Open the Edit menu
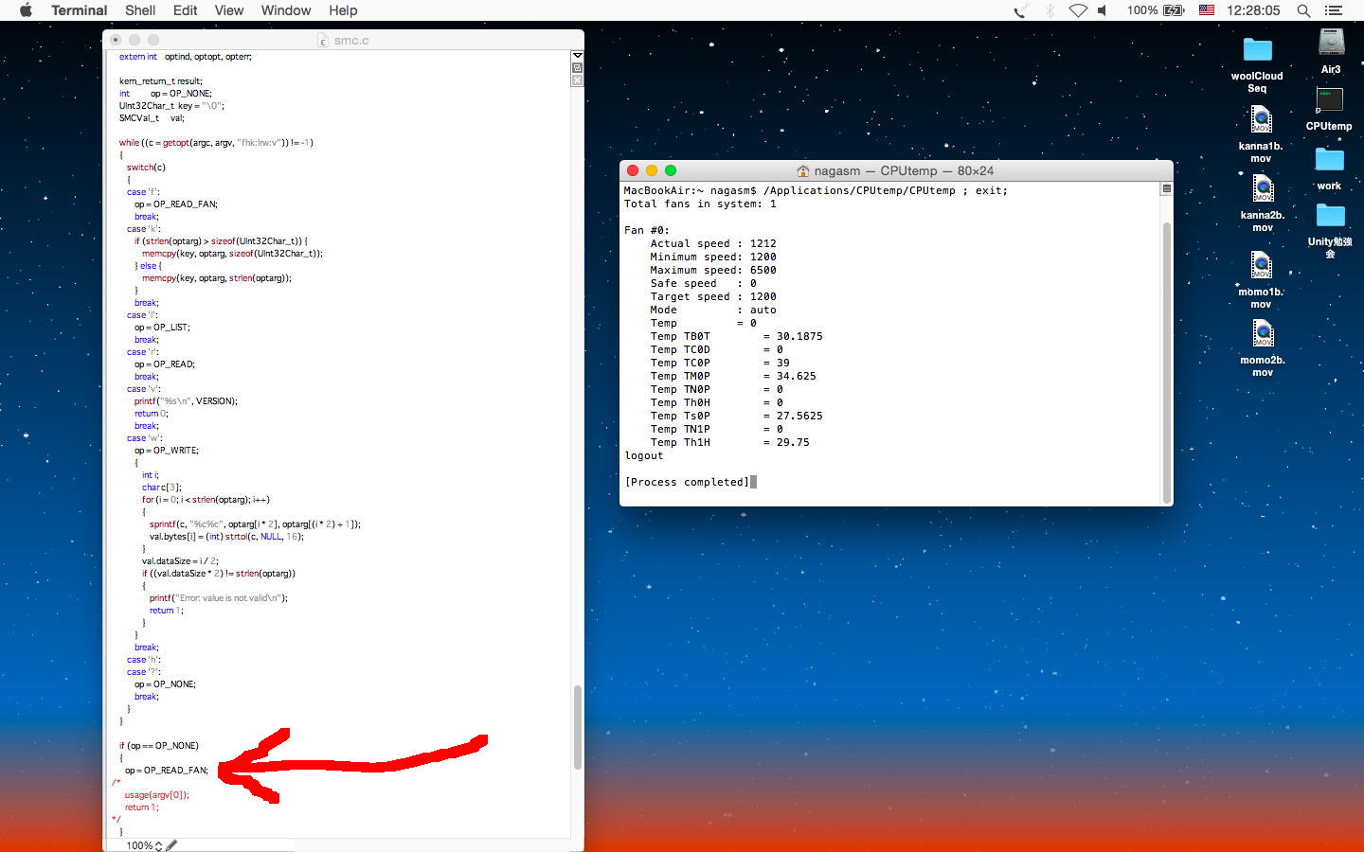The height and width of the screenshot is (852, 1364). point(185,10)
